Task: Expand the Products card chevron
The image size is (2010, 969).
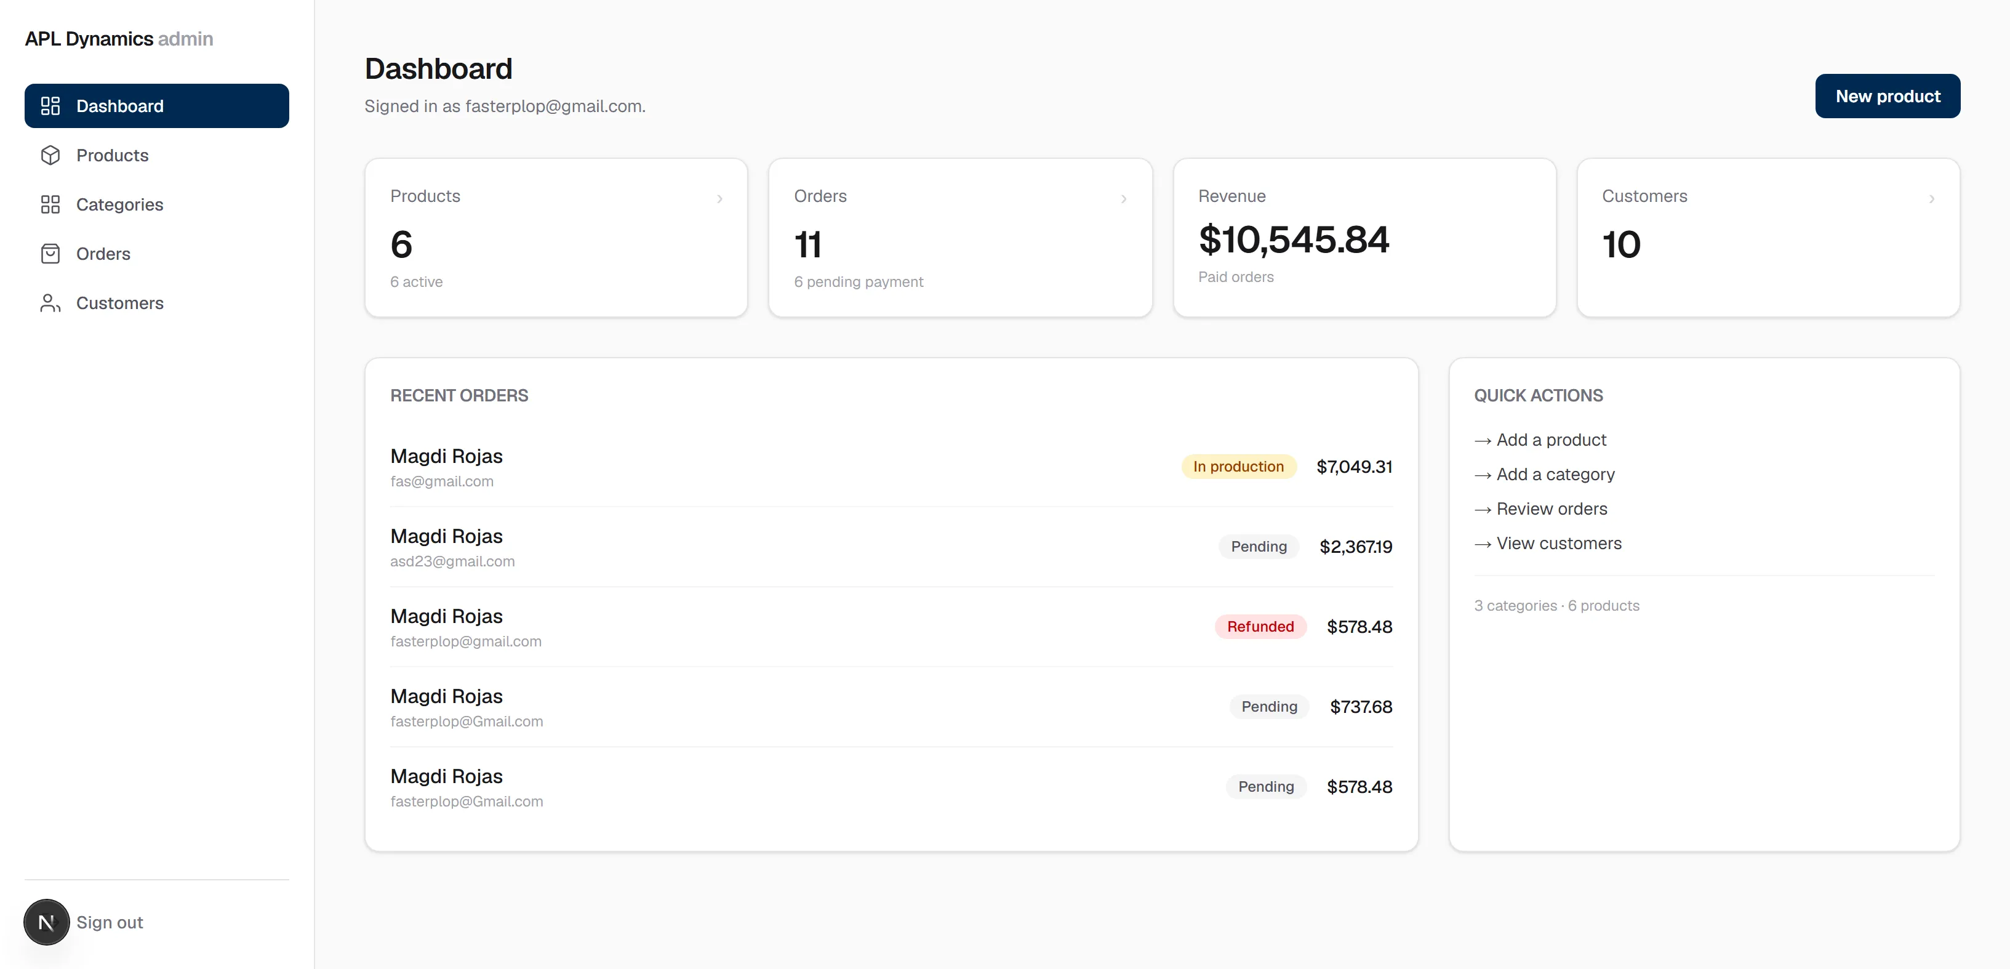Action: (x=719, y=199)
